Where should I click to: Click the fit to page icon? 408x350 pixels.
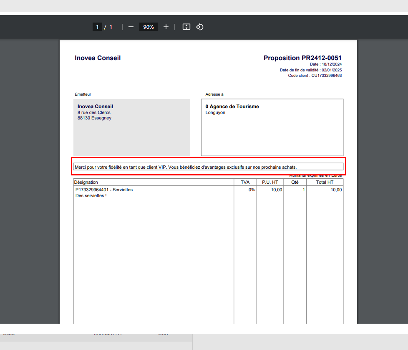(x=186, y=27)
